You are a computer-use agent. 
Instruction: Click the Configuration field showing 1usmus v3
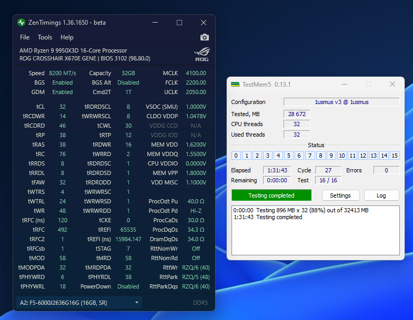[341, 102]
